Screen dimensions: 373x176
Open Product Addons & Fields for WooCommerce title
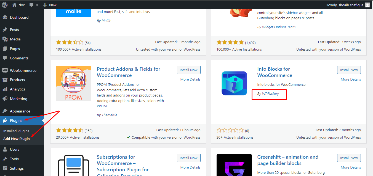(129, 72)
